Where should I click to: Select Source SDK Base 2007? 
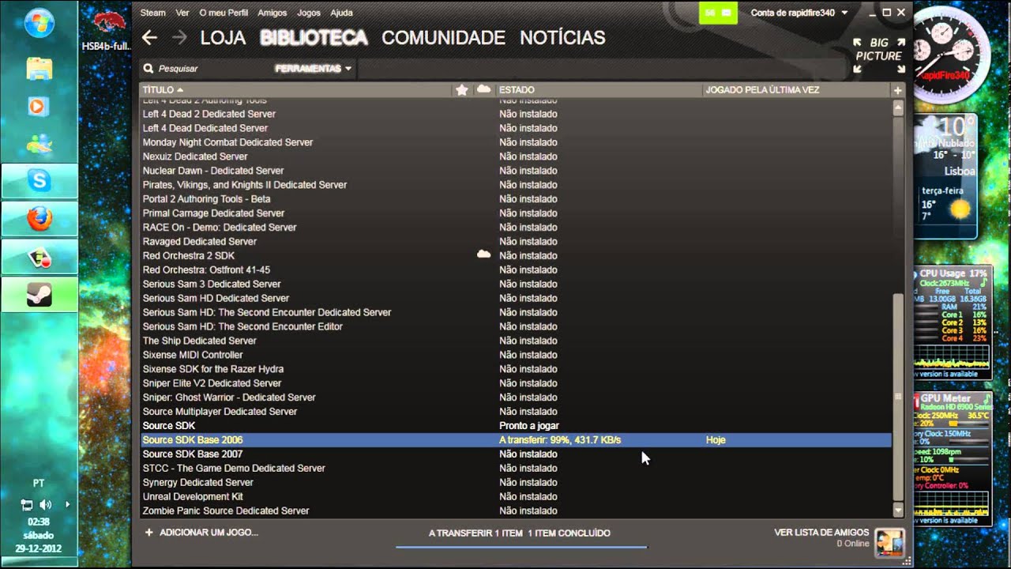(x=516, y=454)
